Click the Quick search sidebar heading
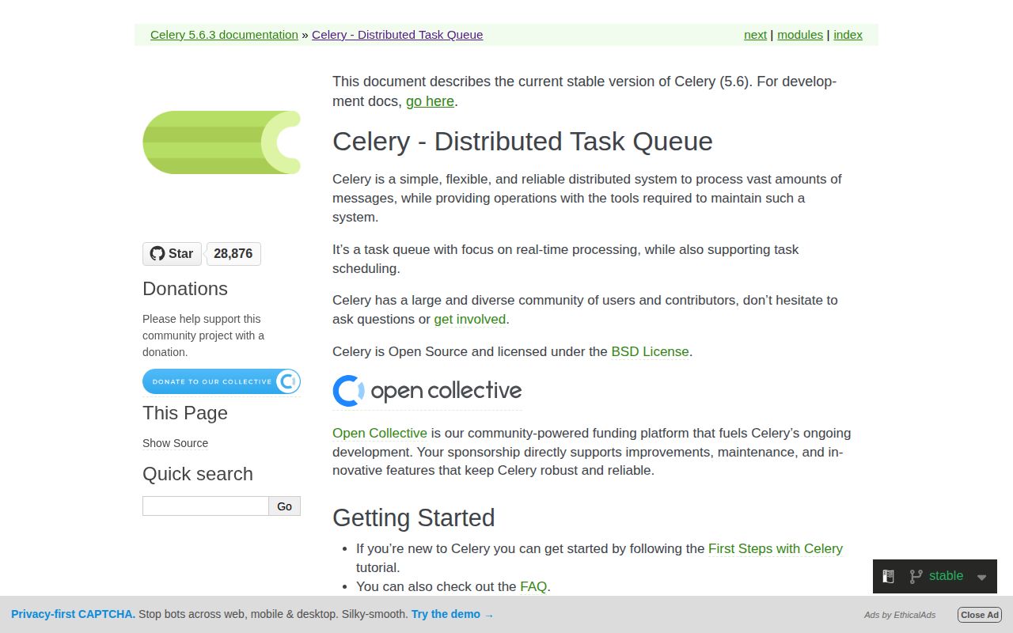 tap(198, 474)
